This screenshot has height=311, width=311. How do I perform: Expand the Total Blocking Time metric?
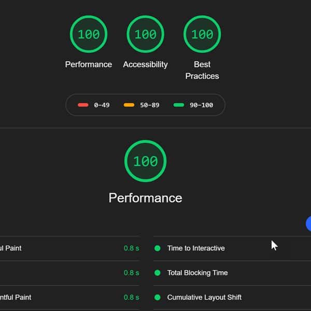[197, 273]
